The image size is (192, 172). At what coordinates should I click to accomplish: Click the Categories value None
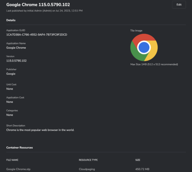pyautogui.click(x=10, y=115)
